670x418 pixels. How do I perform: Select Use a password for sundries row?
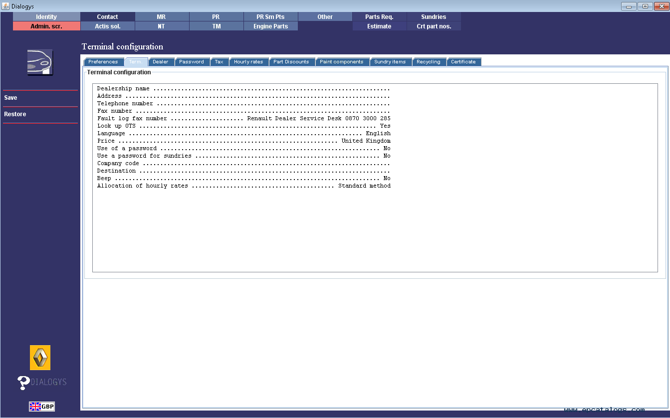tap(244, 156)
